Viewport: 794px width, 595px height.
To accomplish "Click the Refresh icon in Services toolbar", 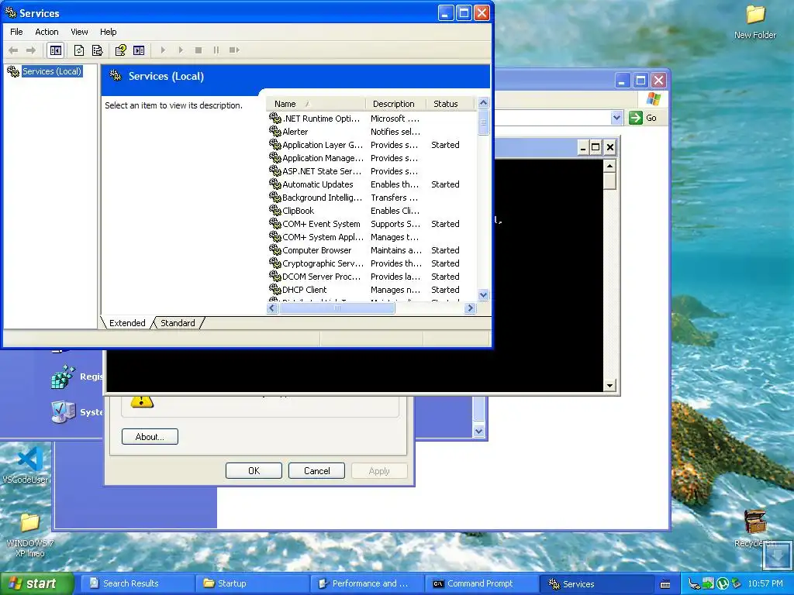I will [79, 50].
